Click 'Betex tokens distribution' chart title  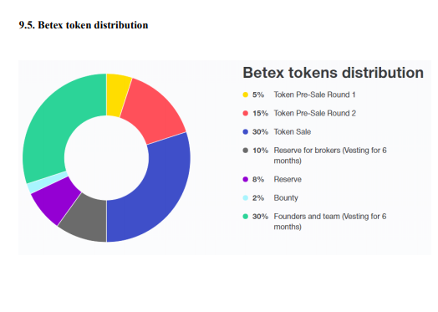[333, 73]
